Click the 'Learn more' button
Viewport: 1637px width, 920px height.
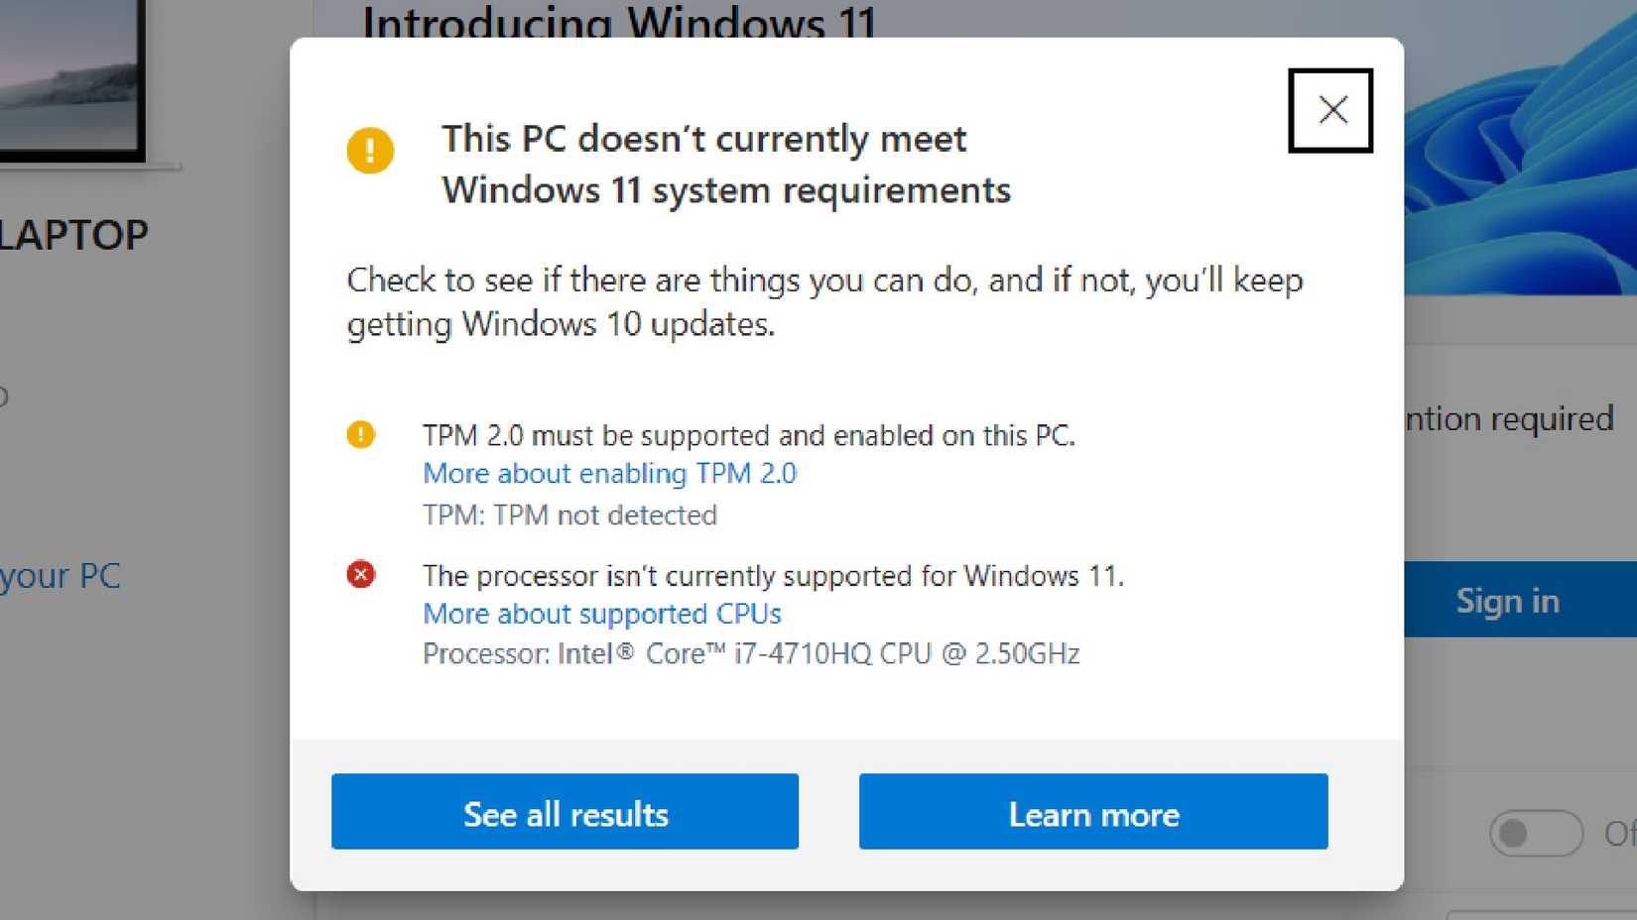point(1093,812)
